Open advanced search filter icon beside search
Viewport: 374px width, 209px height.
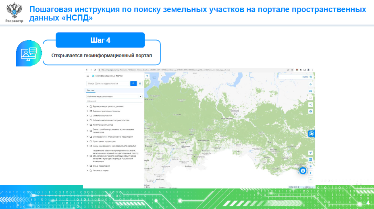(140, 83)
